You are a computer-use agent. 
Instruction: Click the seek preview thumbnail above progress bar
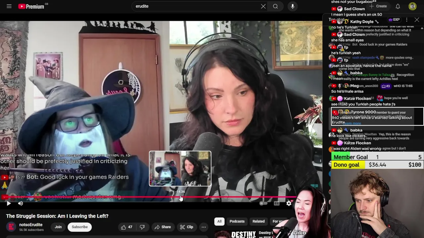pyautogui.click(x=180, y=169)
